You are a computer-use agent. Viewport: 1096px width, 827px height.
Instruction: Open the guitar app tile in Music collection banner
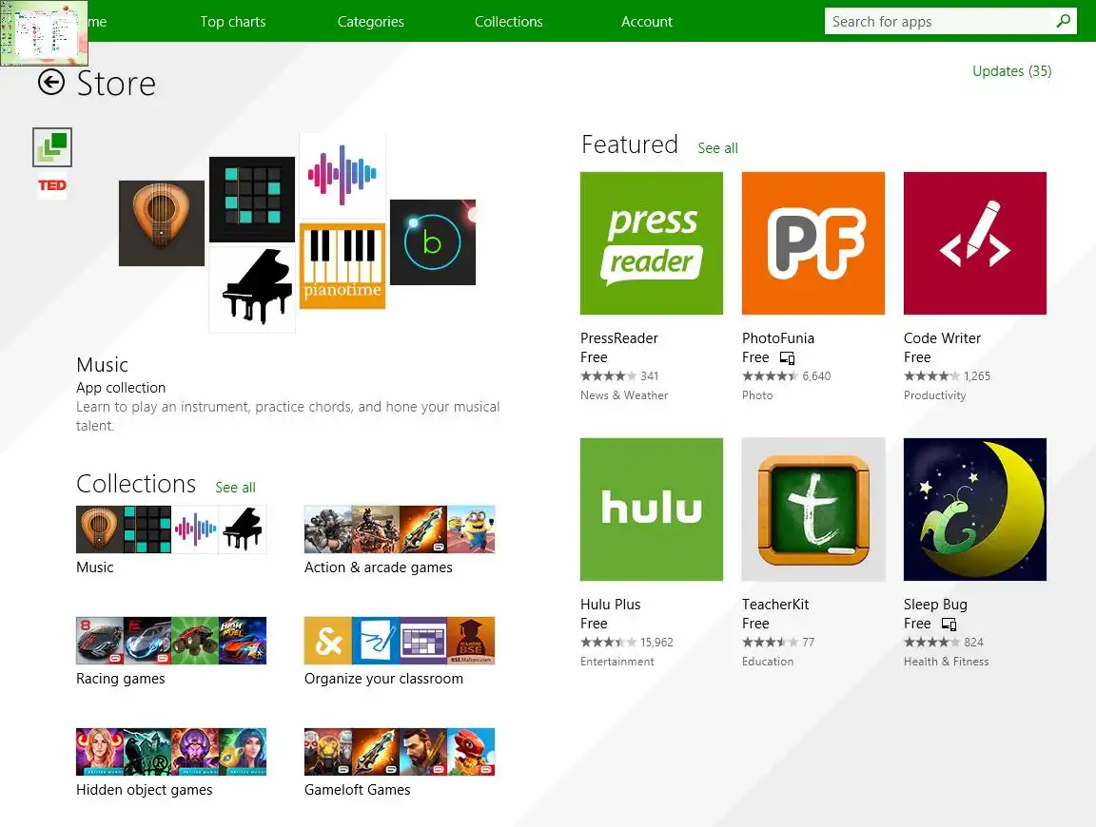162,223
